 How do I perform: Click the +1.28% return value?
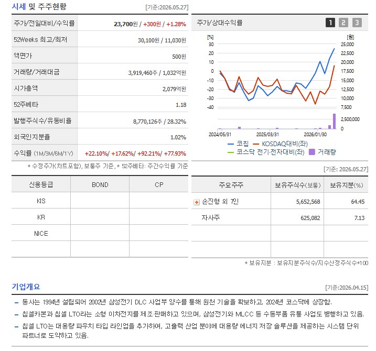(x=176, y=24)
